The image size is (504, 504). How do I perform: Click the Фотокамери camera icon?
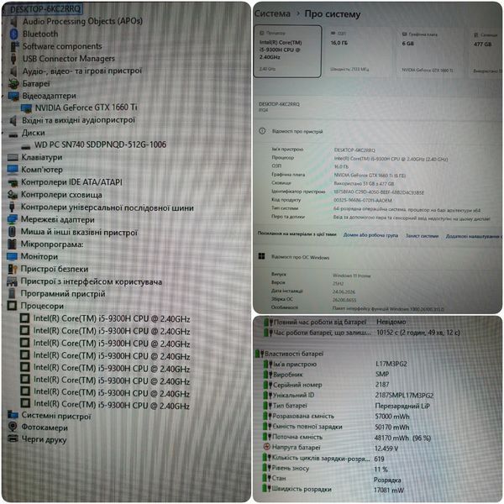pos(13,427)
